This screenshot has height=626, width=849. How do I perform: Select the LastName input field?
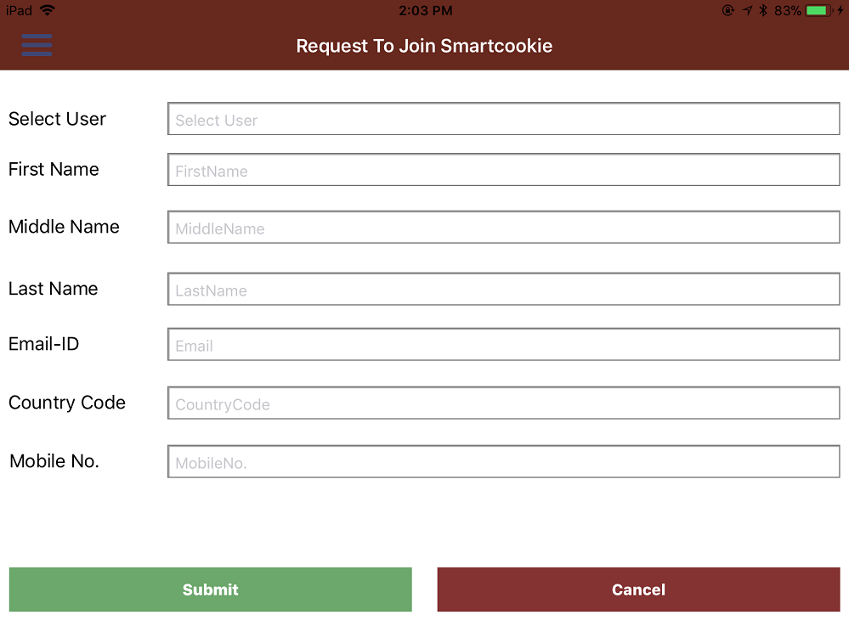(503, 290)
